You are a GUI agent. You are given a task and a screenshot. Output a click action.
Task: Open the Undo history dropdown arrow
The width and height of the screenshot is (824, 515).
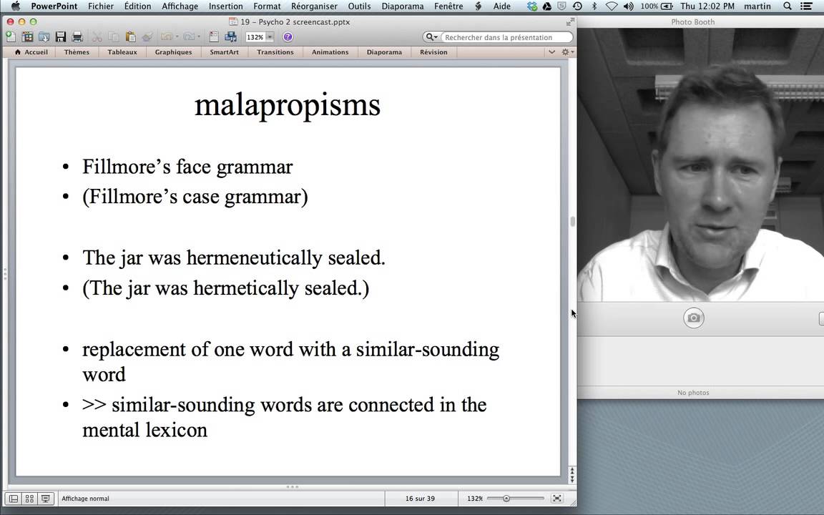click(177, 36)
